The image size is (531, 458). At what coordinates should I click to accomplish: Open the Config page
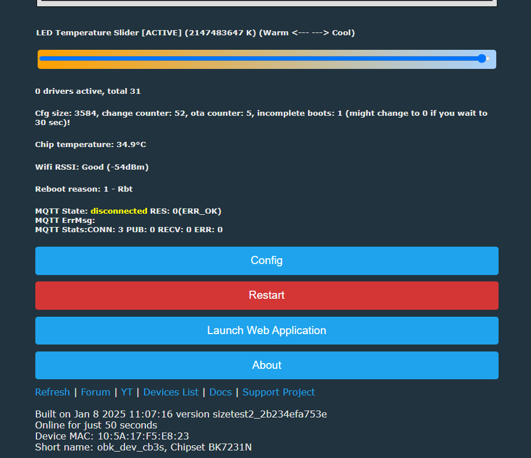point(266,261)
